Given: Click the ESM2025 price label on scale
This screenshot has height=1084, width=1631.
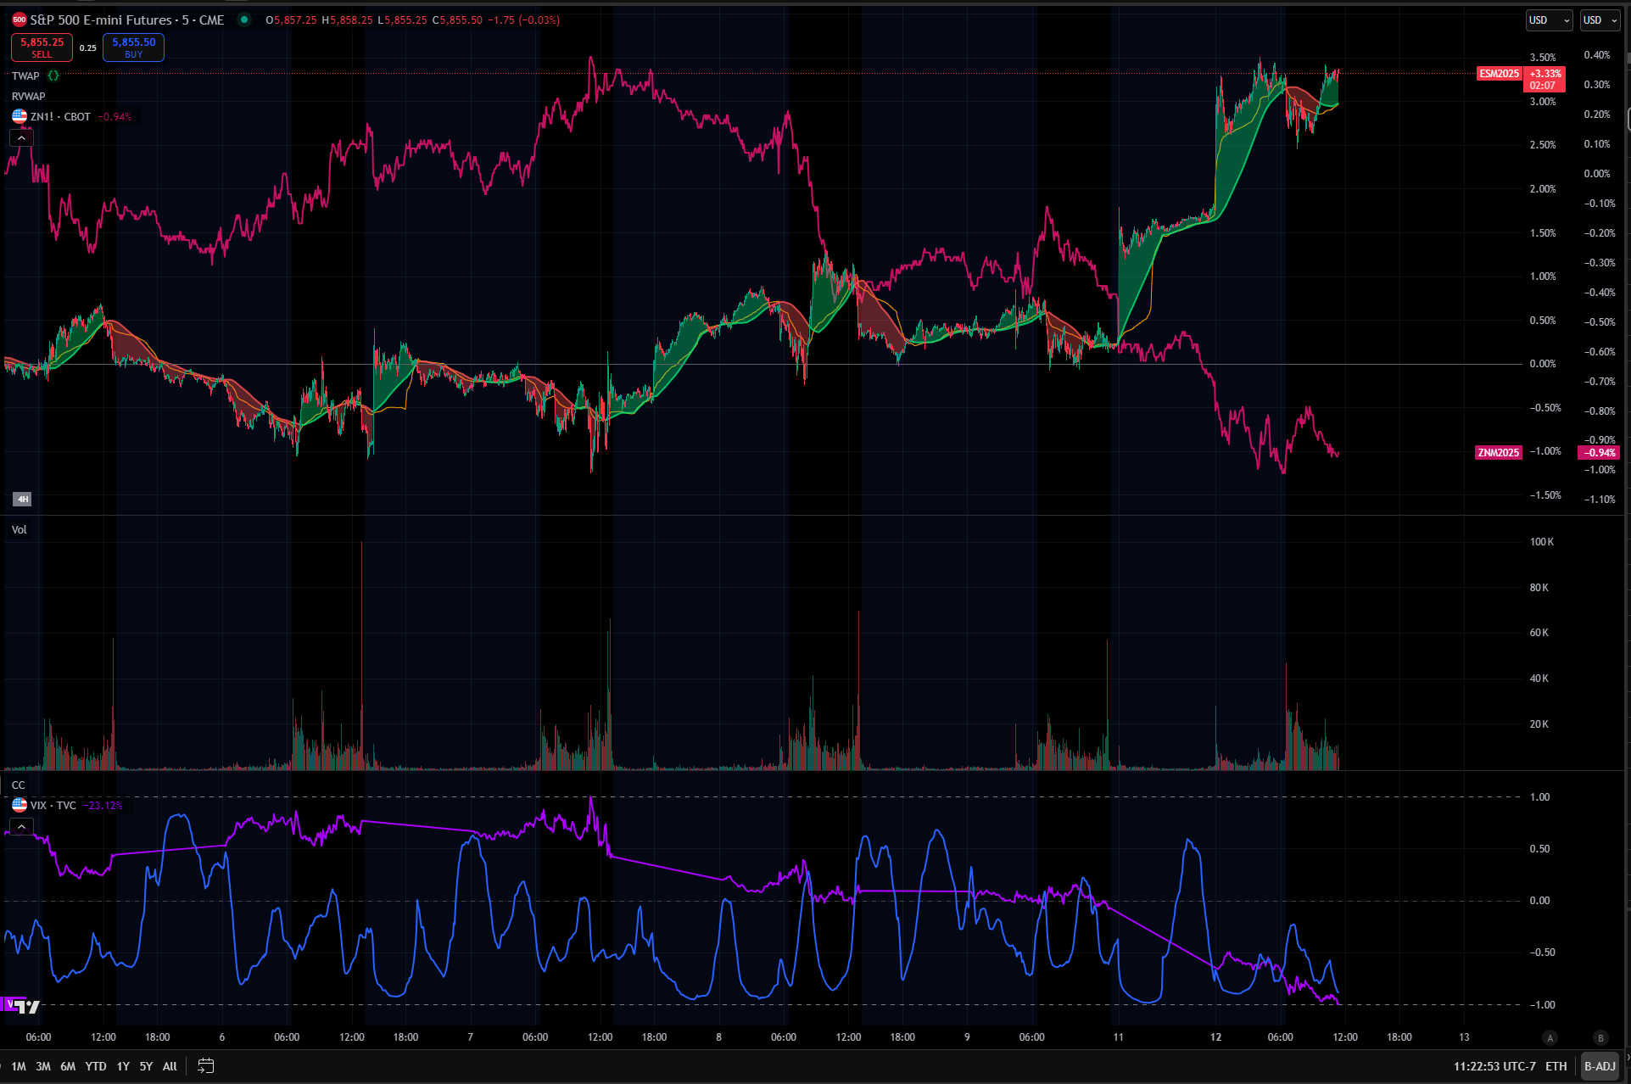Looking at the screenshot, I should click(x=1499, y=74).
